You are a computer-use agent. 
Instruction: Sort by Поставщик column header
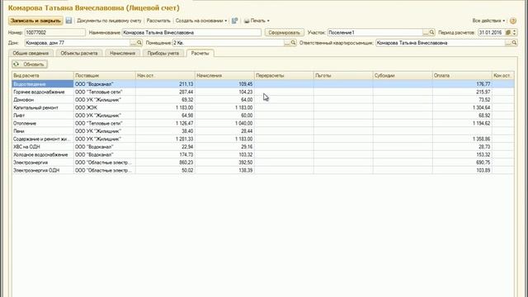coord(105,75)
